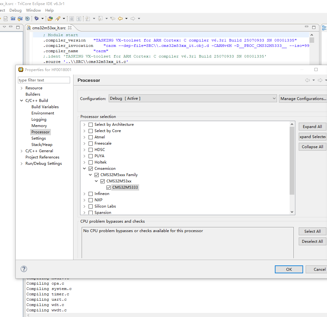Minimize the left project view panel
Screen dimensions: 327x317
point(11,27)
